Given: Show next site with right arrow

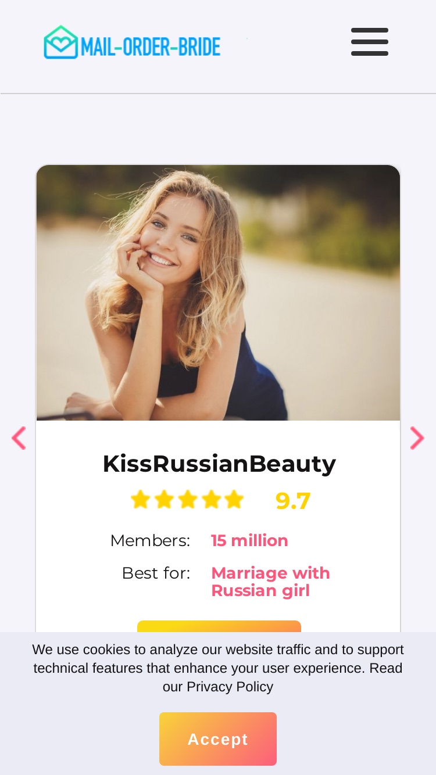Looking at the screenshot, I should click(x=417, y=438).
